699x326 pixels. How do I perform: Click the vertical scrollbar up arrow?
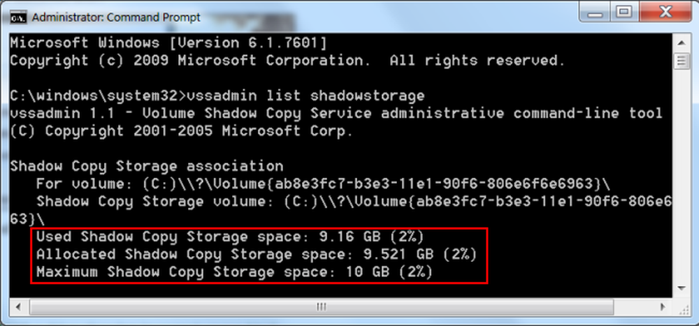point(681,43)
